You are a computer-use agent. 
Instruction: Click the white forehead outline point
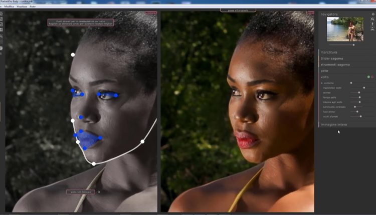(x=73, y=55)
